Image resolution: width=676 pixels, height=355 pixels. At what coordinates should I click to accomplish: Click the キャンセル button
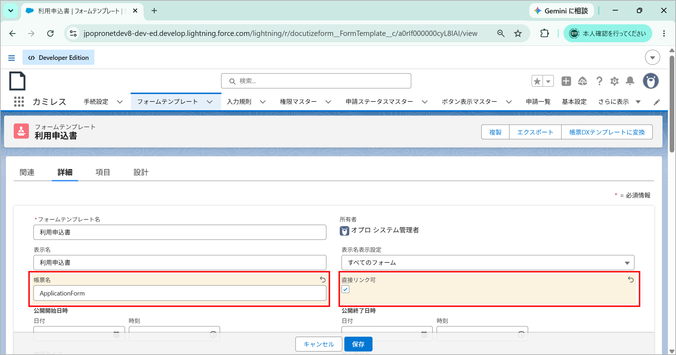point(319,344)
